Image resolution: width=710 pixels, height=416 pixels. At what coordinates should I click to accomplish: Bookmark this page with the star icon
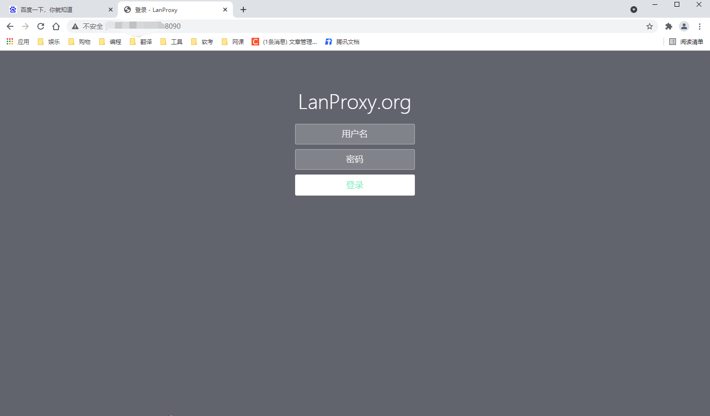650,26
